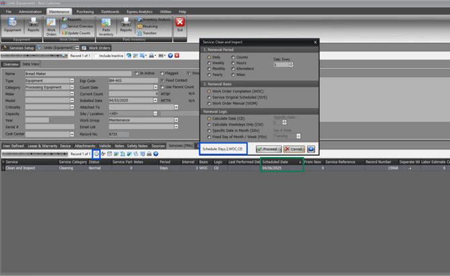Viewport: 450px width, 276px height.
Task: Increase the Daily Every spinner value
Action: (x=291, y=63)
